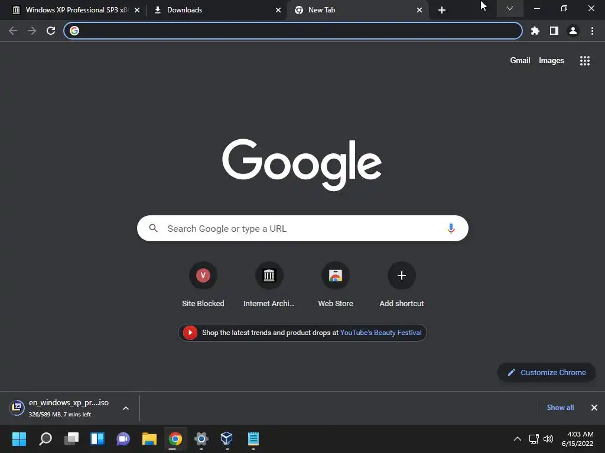Open the Widgets taskbar icon

click(x=97, y=439)
